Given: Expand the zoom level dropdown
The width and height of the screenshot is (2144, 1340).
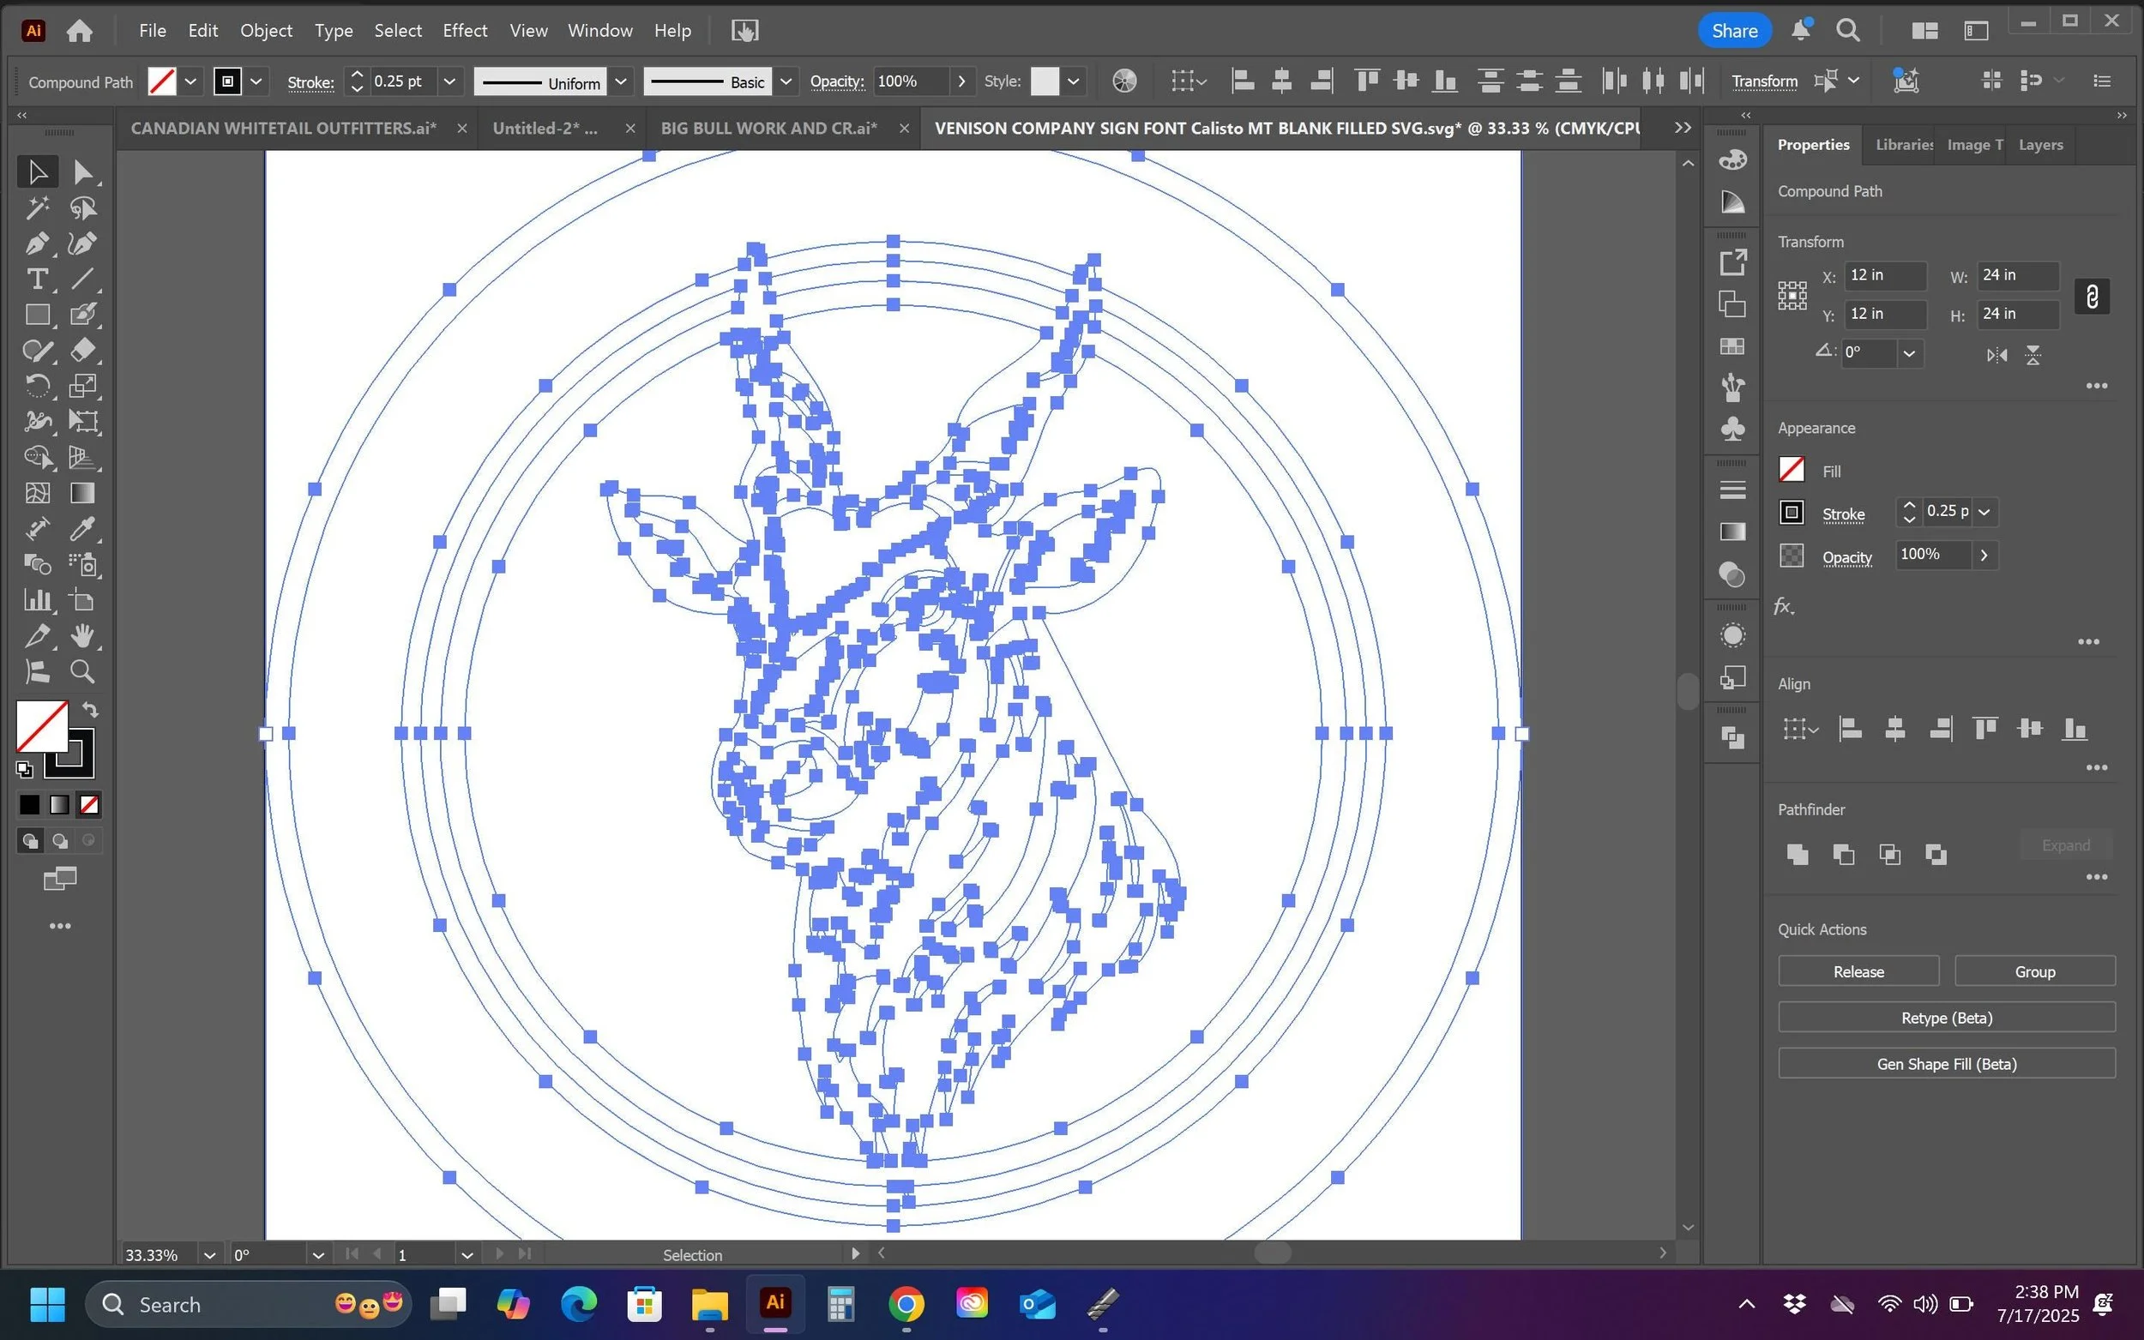Looking at the screenshot, I should tap(209, 1255).
